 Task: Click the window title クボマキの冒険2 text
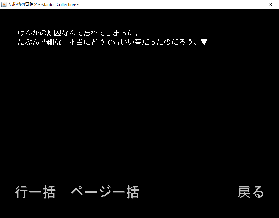tap(44, 5)
